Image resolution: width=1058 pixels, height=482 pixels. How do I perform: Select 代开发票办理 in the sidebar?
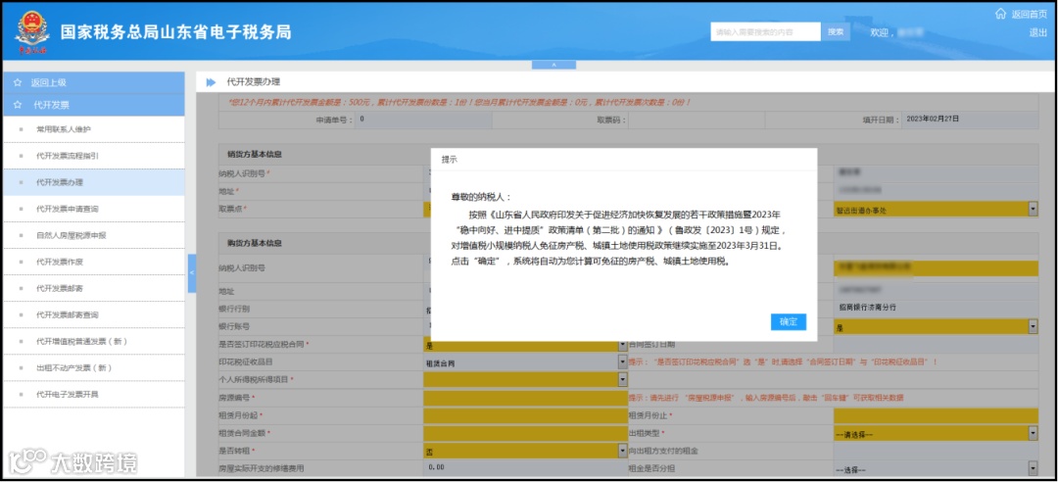(94, 182)
